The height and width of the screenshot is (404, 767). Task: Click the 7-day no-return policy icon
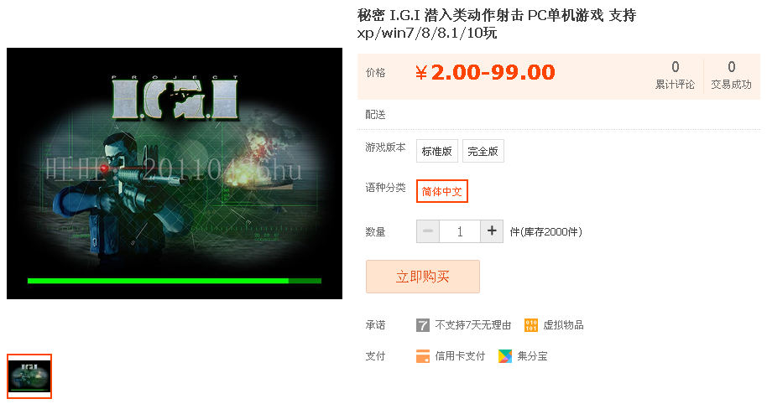click(x=423, y=325)
